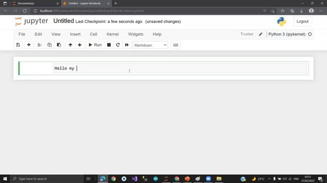The height and width of the screenshot is (183, 327).
Task: Open the File menu
Action: 21,34
